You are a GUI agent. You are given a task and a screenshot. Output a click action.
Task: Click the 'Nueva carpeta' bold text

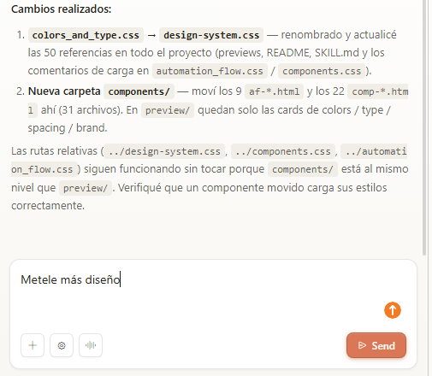coord(64,91)
